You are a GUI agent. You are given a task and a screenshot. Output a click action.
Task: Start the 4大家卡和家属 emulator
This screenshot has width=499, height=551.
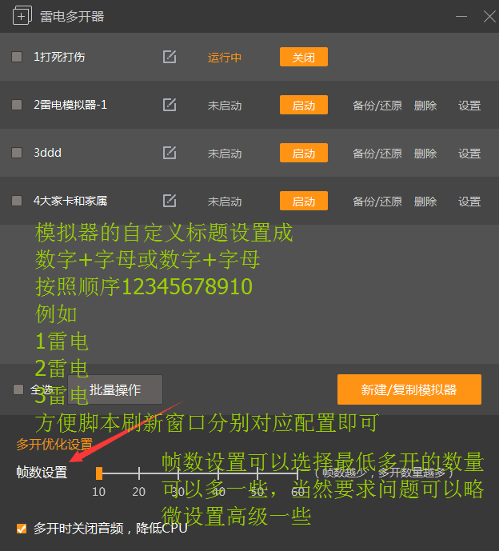pyautogui.click(x=304, y=201)
